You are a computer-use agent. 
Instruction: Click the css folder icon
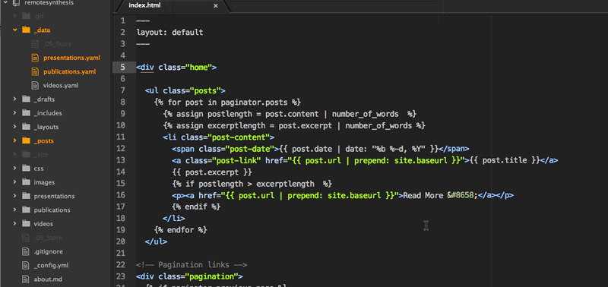26,168
